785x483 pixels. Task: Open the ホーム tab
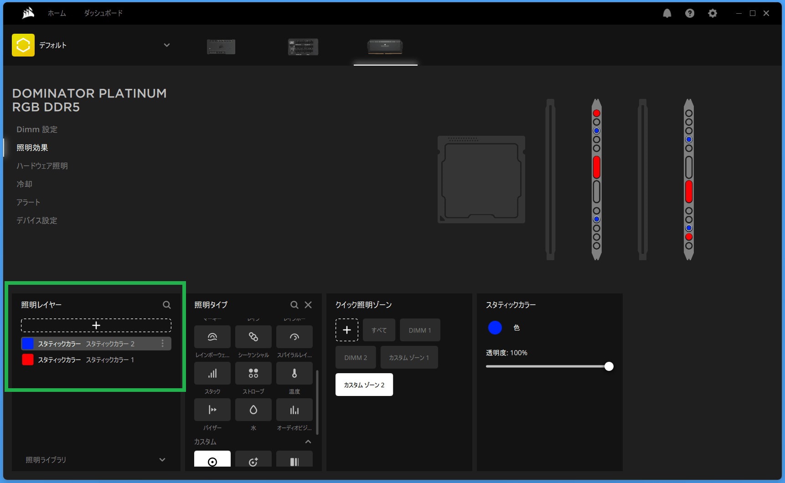tap(57, 13)
